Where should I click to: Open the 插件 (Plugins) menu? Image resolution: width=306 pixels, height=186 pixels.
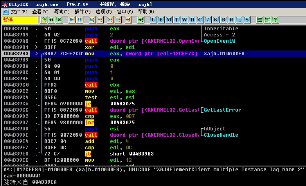click(81, 12)
